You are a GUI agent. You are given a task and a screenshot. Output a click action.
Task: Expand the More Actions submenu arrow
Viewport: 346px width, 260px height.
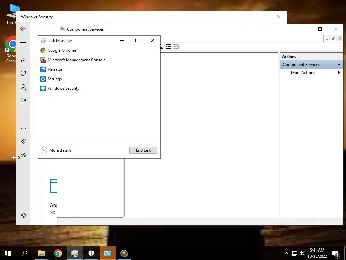(339, 73)
